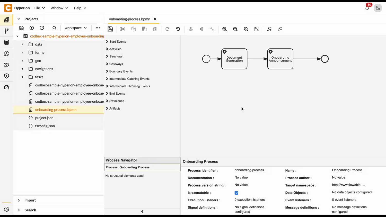Click the add bend-point icon
The image size is (386, 217).
(x=269, y=29)
